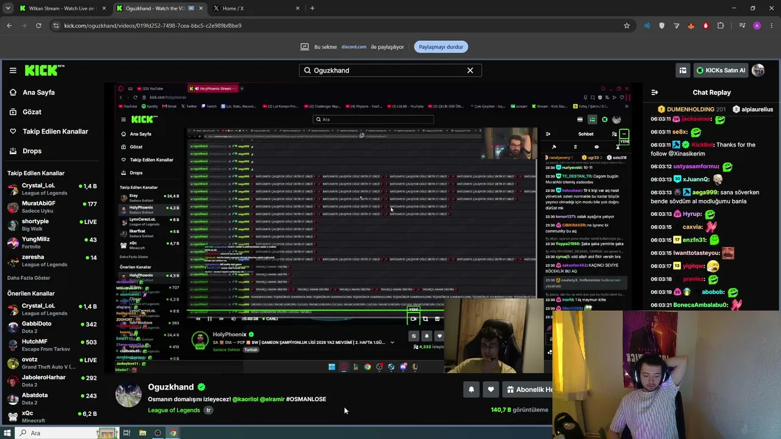Open the League of Legends category link
The width and height of the screenshot is (781, 439).
point(174,410)
